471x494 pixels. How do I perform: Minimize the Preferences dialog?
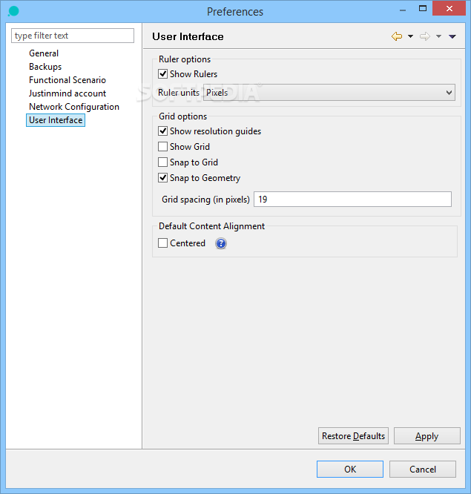[402, 10]
